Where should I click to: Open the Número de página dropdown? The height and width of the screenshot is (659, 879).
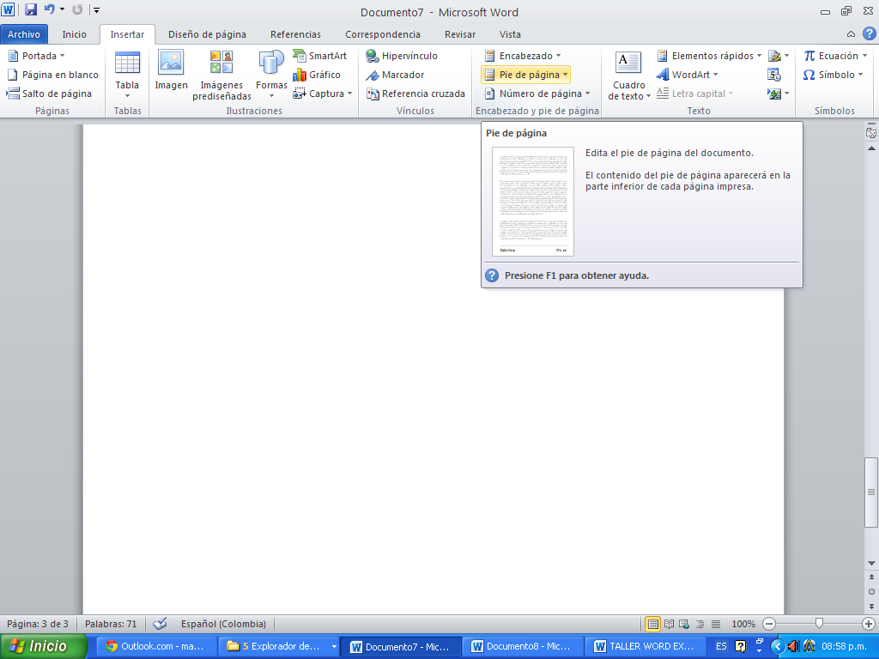(537, 94)
